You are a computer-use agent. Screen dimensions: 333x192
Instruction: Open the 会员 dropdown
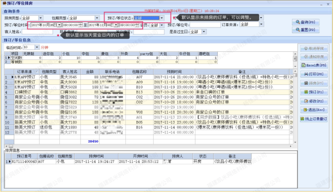tap(162, 25)
